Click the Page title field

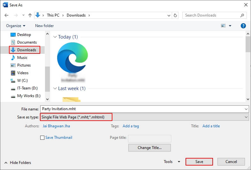[149, 138]
